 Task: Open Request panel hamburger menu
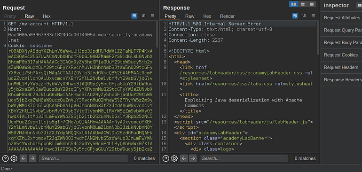[x=152, y=16]
